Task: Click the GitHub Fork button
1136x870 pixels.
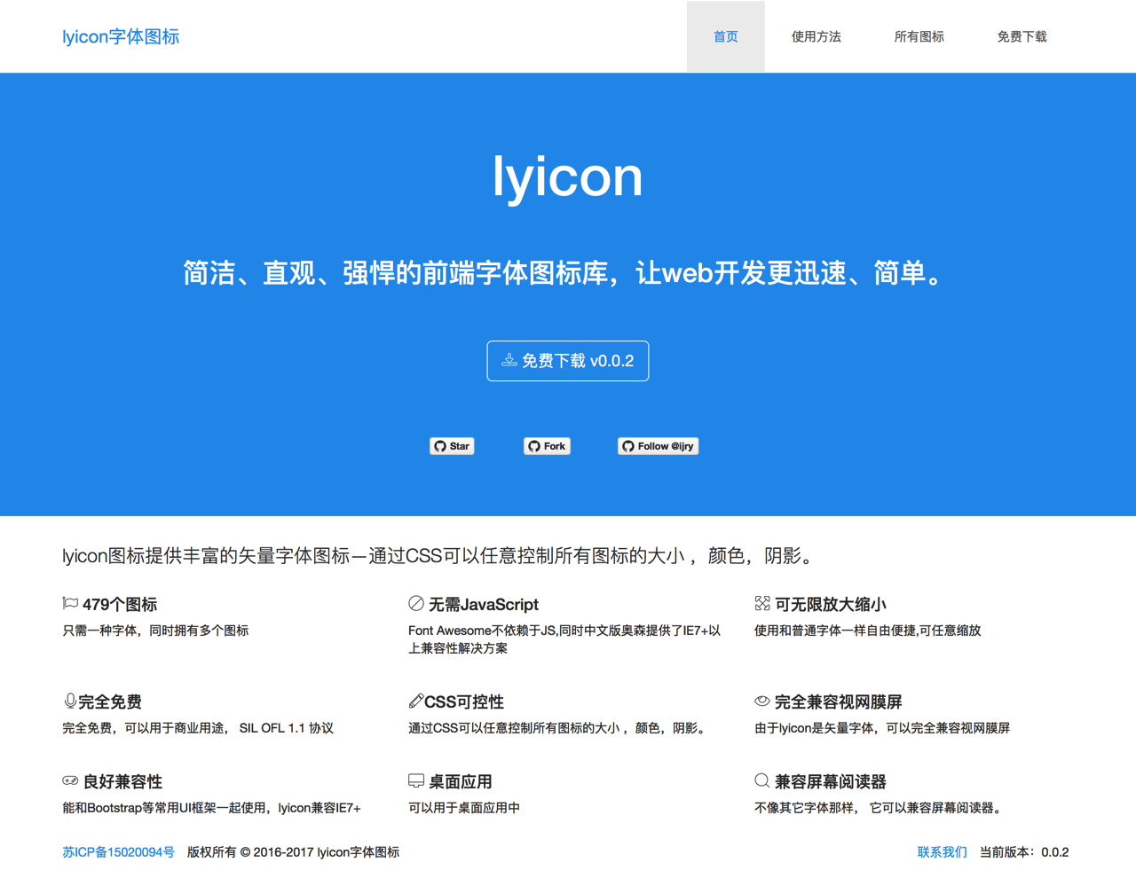Action: [x=547, y=446]
